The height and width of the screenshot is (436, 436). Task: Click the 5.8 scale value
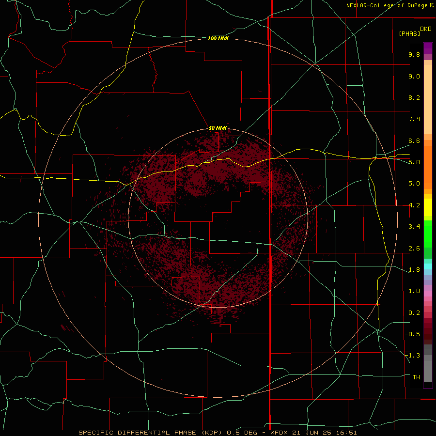pyautogui.click(x=414, y=162)
